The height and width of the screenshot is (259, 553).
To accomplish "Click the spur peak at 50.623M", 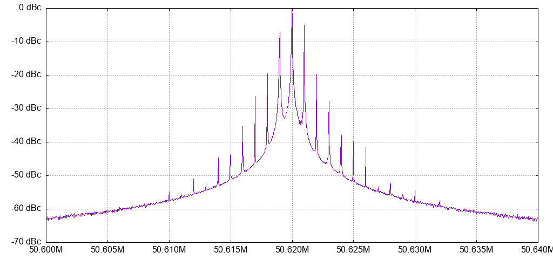I will pos(329,103).
